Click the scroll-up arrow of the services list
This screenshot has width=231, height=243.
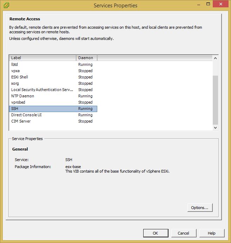pyautogui.click(x=215, y=58)
